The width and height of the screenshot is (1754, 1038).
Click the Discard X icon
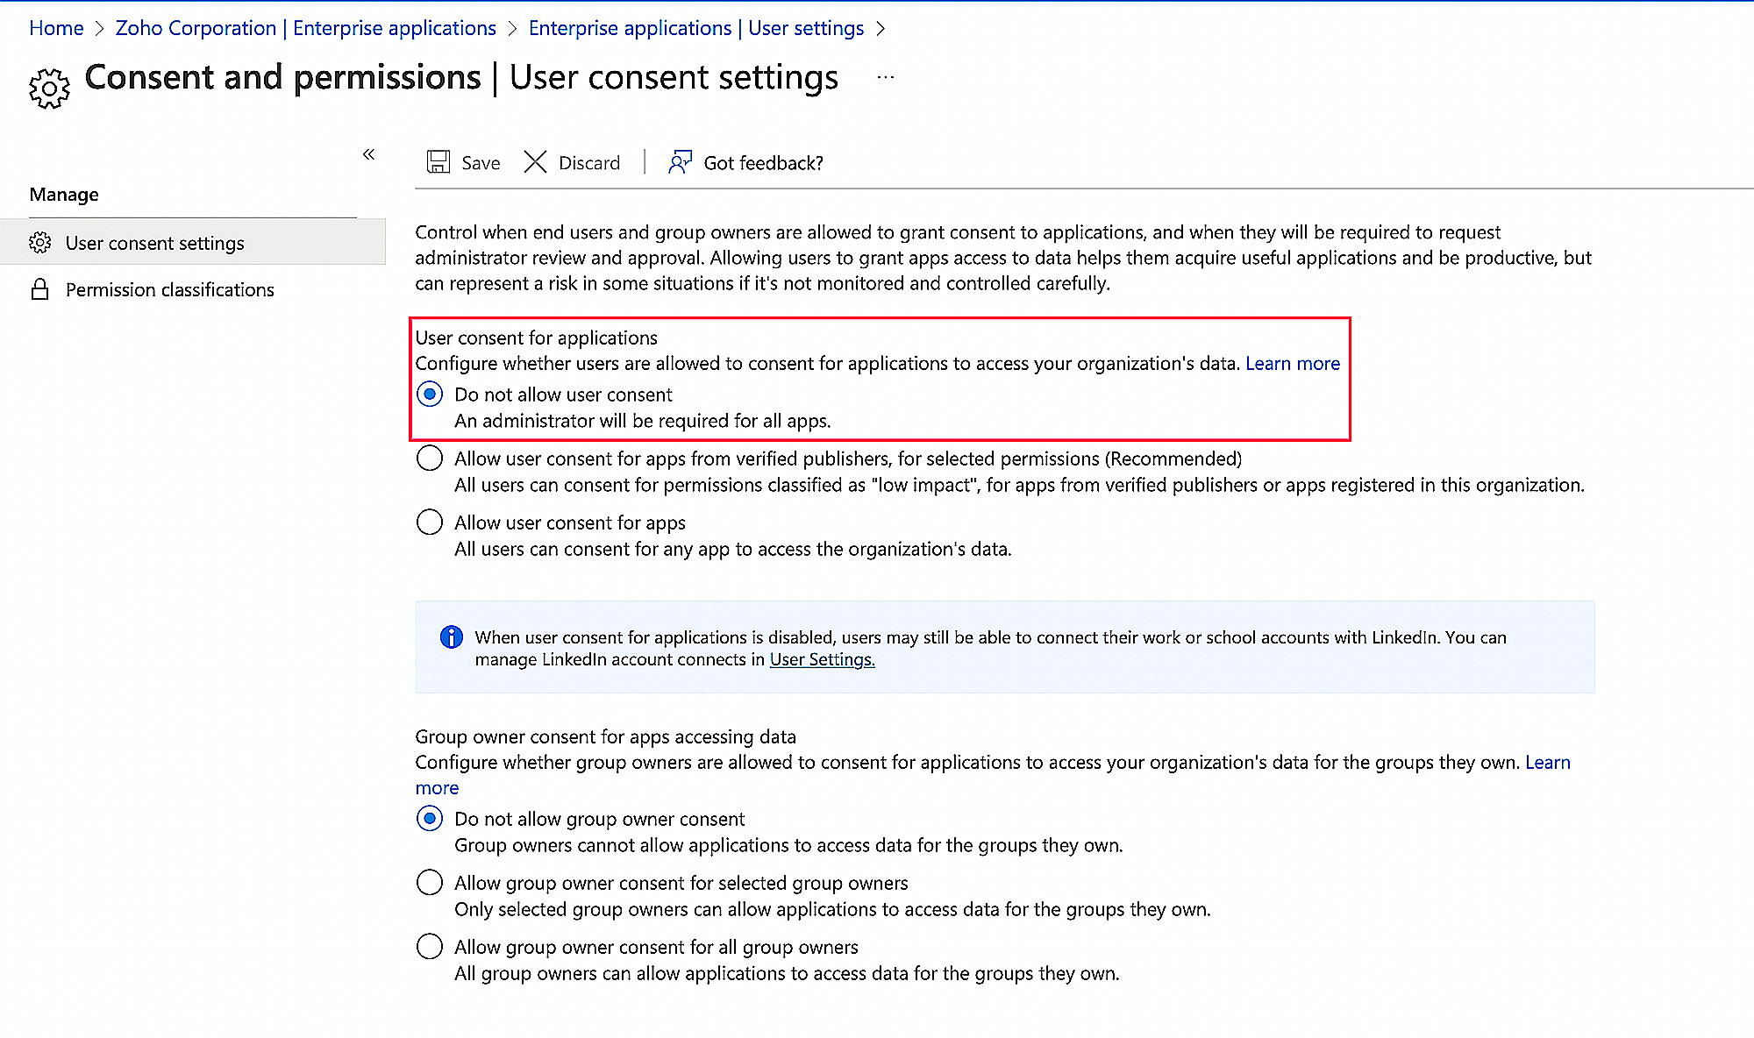tap(535, 162)
